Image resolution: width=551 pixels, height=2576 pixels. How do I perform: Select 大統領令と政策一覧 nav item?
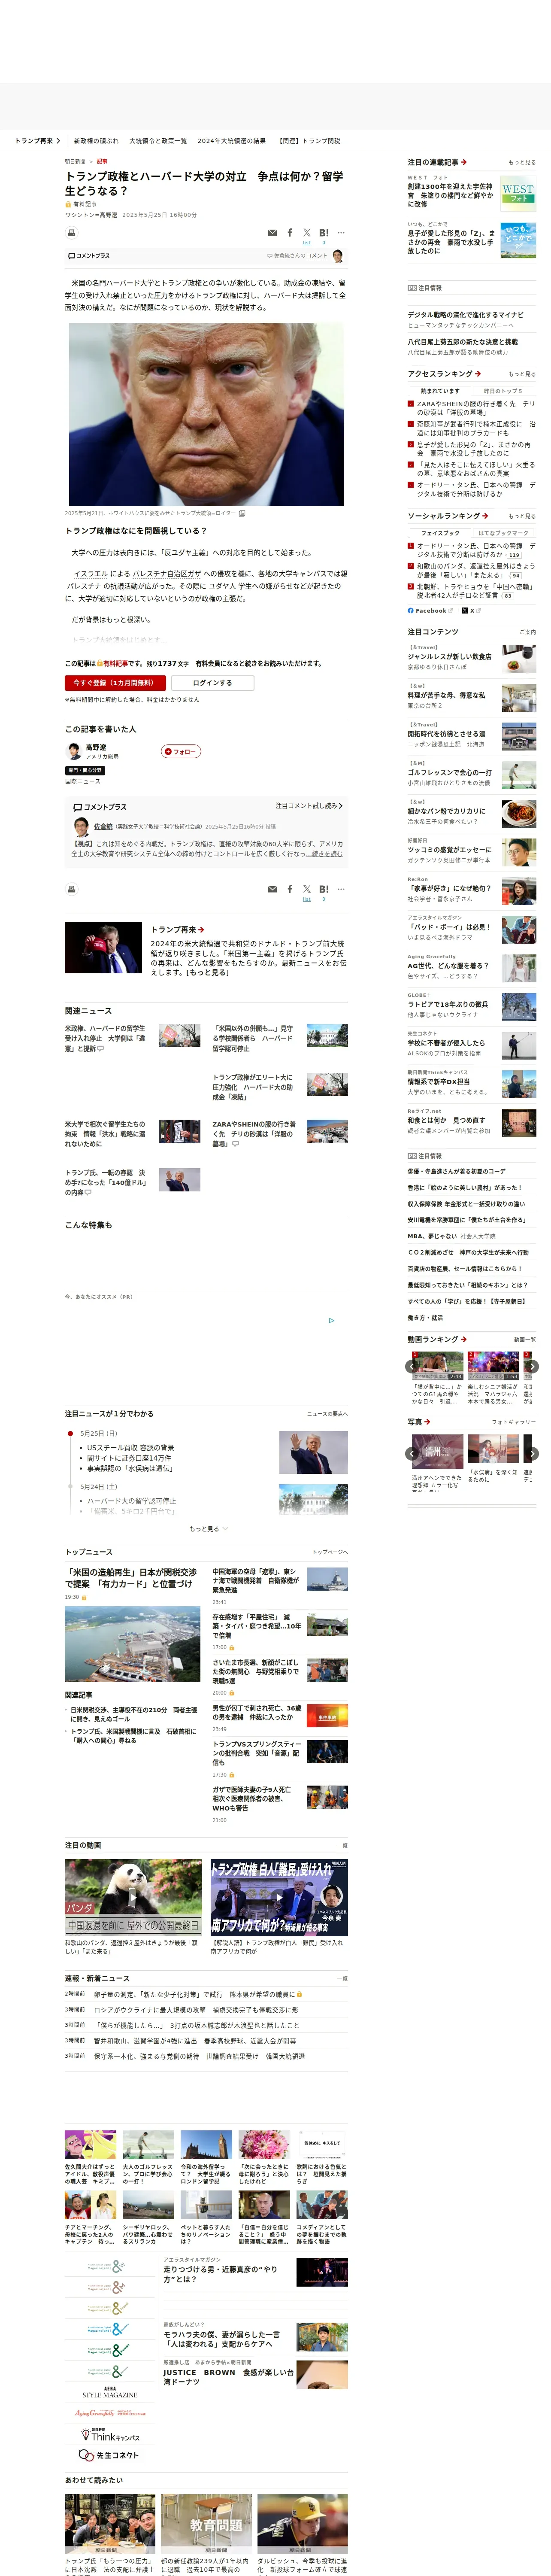coord(158,141)
